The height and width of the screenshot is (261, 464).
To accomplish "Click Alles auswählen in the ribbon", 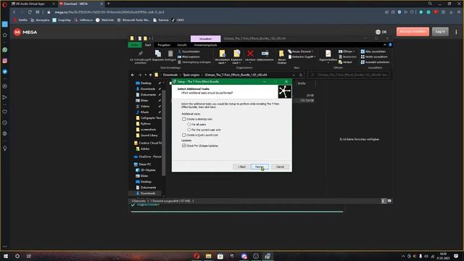I will pos(373,51).
